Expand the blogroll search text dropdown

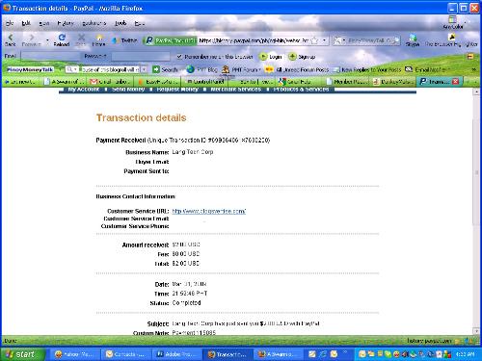click(145, 69)
